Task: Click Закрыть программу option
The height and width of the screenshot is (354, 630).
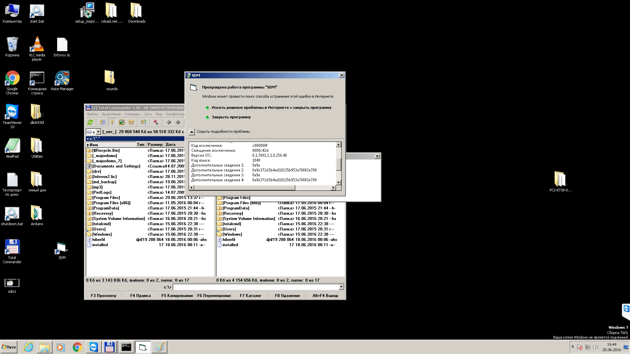Action: (x=231, y=117)
